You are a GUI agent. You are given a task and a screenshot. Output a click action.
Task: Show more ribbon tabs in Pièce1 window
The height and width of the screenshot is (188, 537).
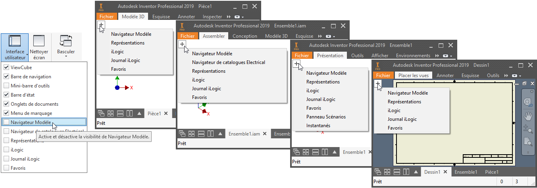tap(229, 17)
